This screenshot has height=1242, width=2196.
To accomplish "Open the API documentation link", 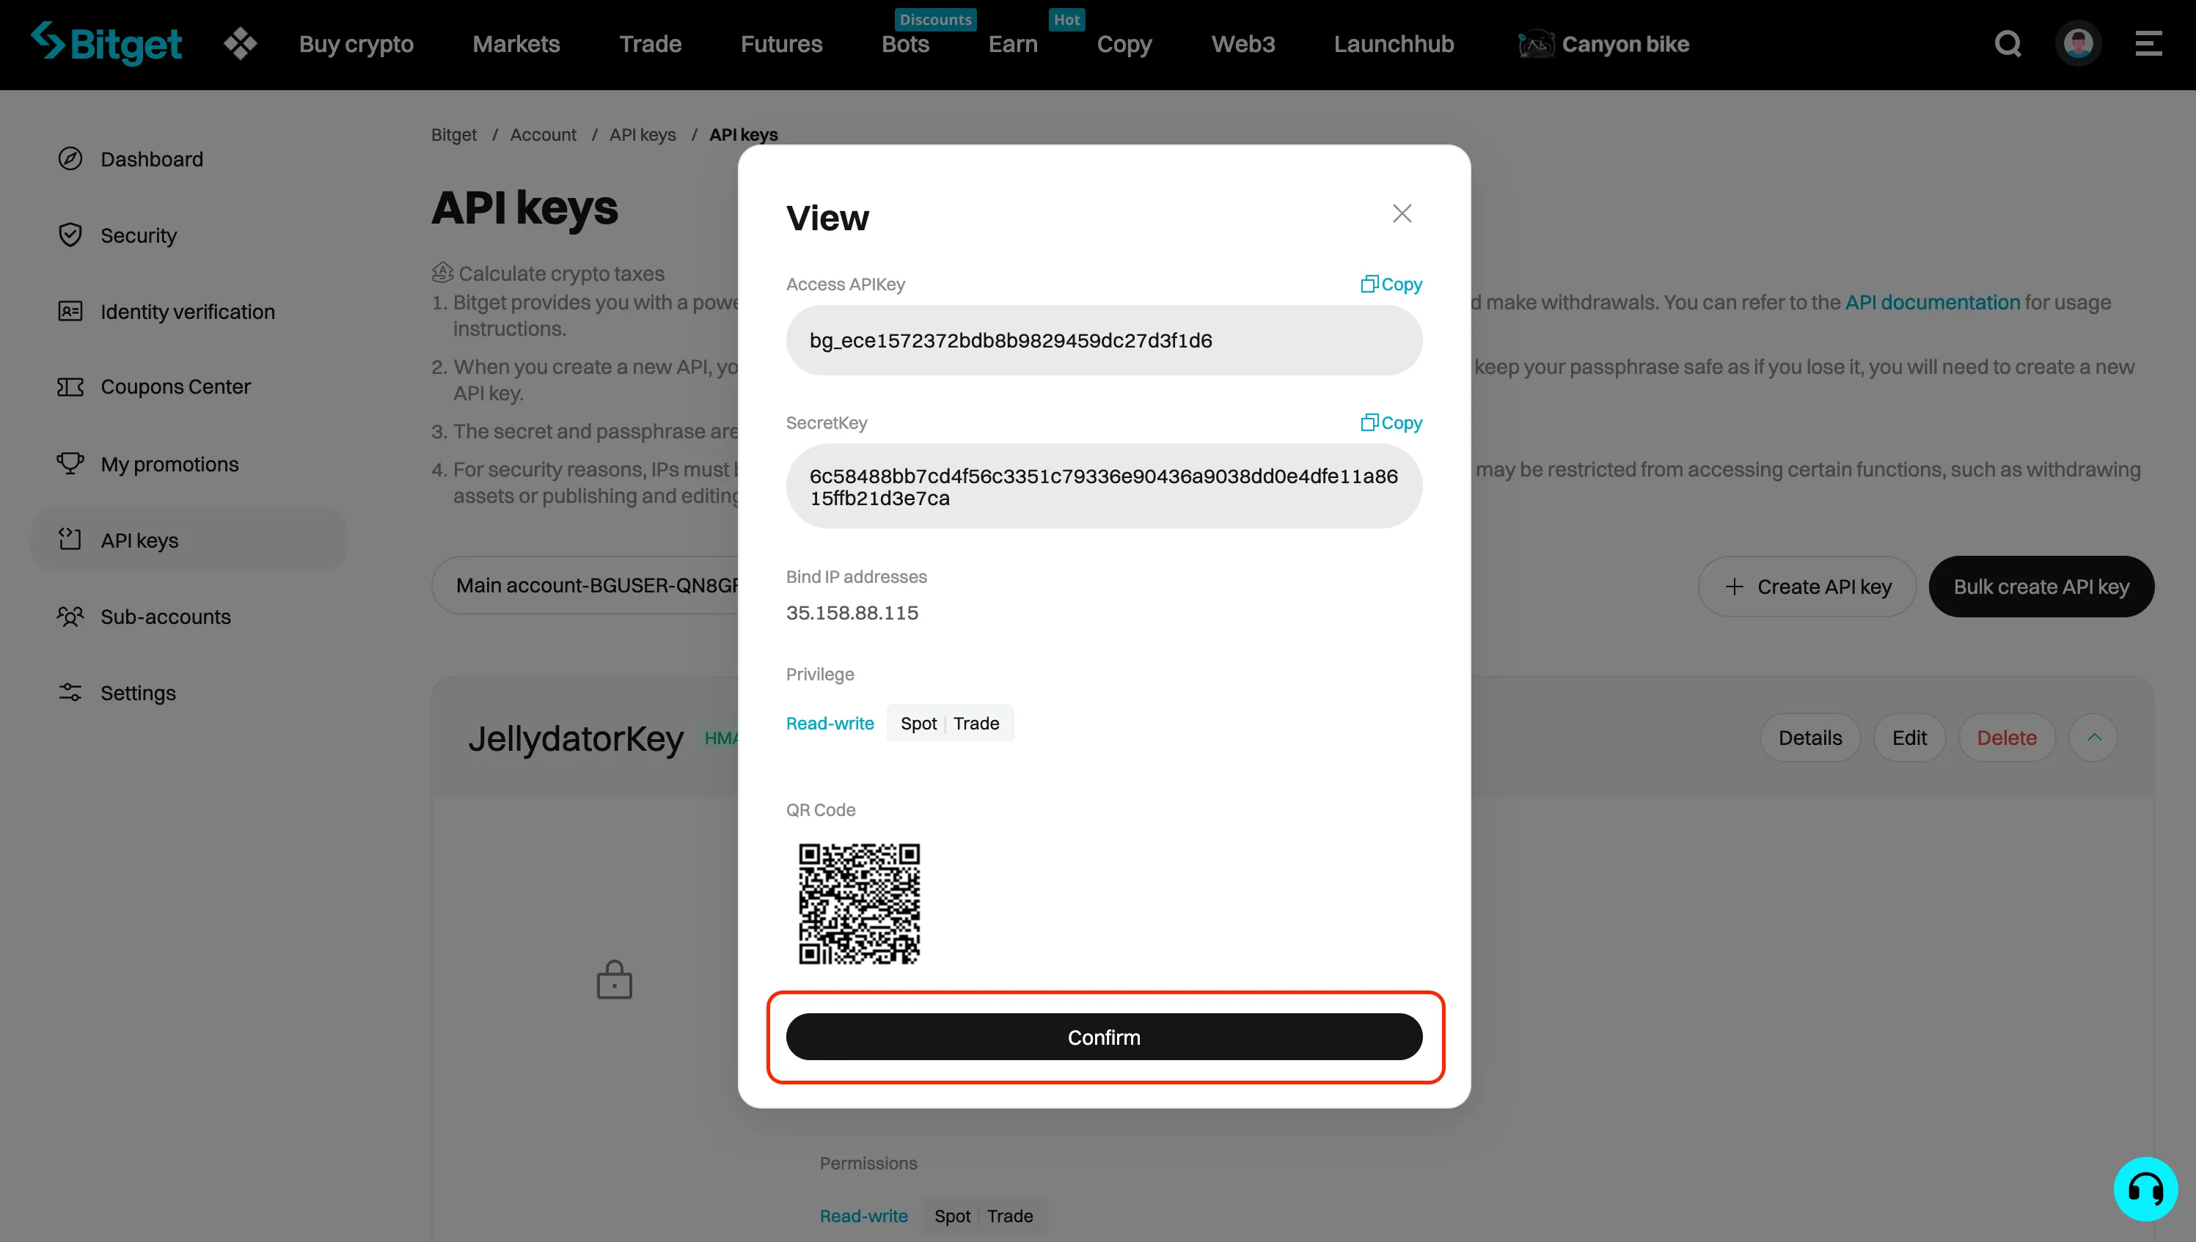I will pyautogui.click(x=1933, y=302).
